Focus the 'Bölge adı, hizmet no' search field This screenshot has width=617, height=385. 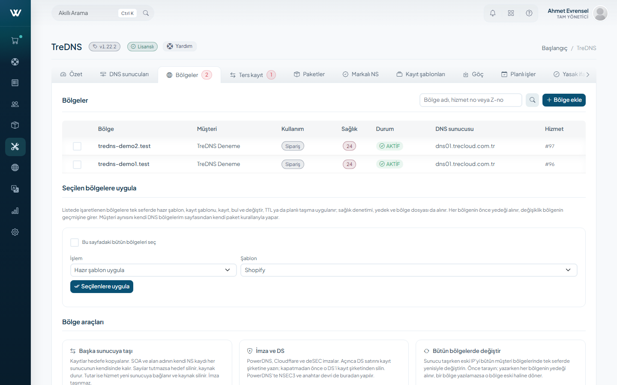click(470, 100)
